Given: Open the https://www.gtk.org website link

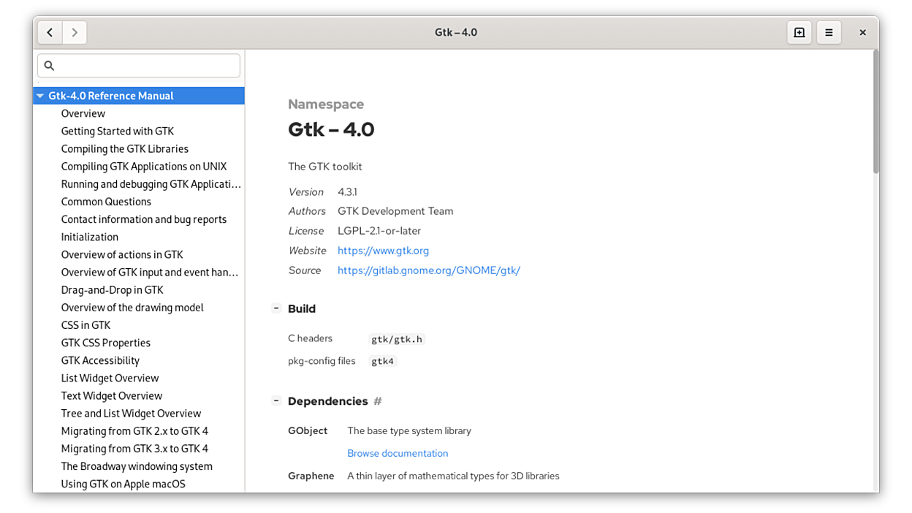Looking at the screenshot, I should (383, 251).
